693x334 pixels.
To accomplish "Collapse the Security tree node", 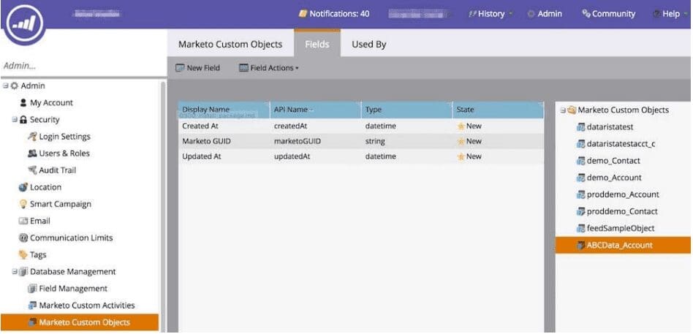I will coord(15,120).
